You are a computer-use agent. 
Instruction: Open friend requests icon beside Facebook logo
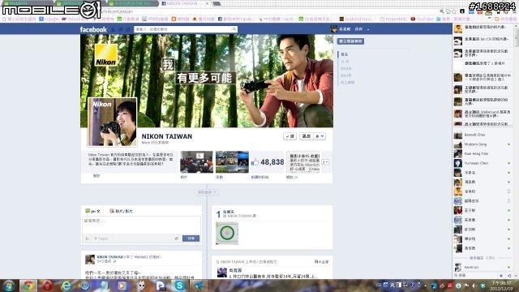point(114,29)
